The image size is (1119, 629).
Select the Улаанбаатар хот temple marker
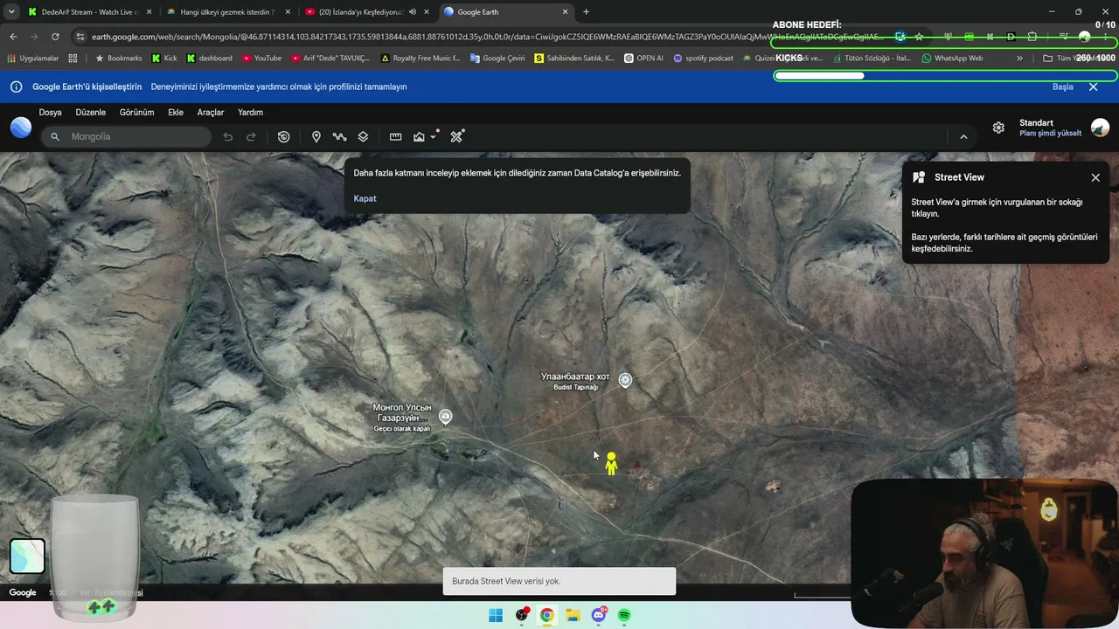click(625, 380)
